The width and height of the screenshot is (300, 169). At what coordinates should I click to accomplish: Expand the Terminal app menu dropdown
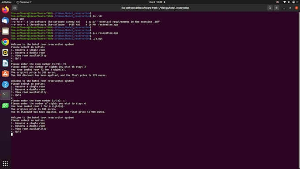[x=24, y=2]
